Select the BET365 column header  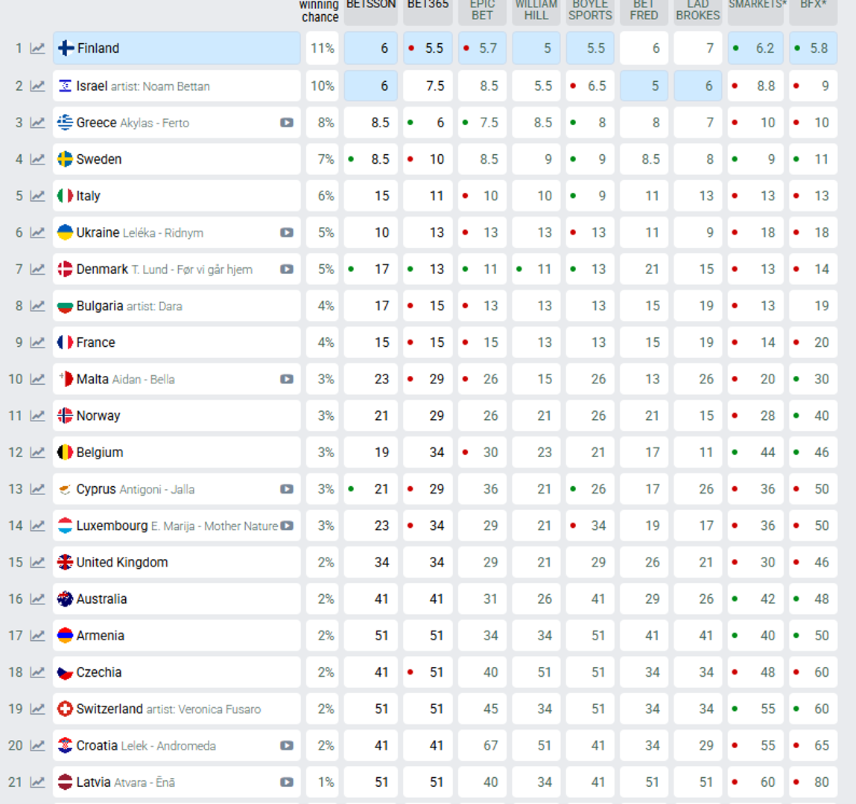pos(428,6)
